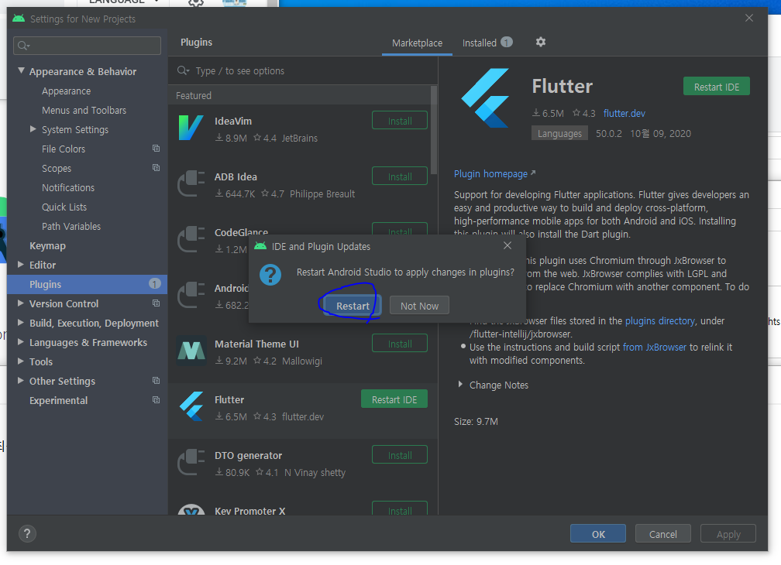Select Path Variables in settings tree

(71, 226)
